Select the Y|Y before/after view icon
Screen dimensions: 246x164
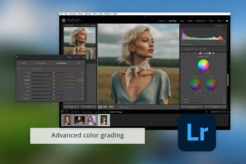pyautogui.click(x=111, y=107)
